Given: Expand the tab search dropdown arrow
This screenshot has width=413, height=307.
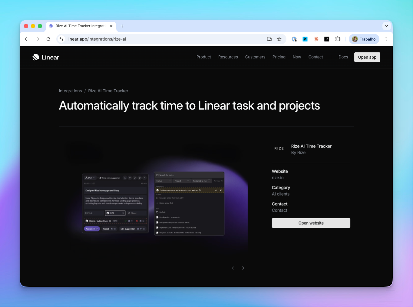Looking at the screenshot, I should point(386,26).
